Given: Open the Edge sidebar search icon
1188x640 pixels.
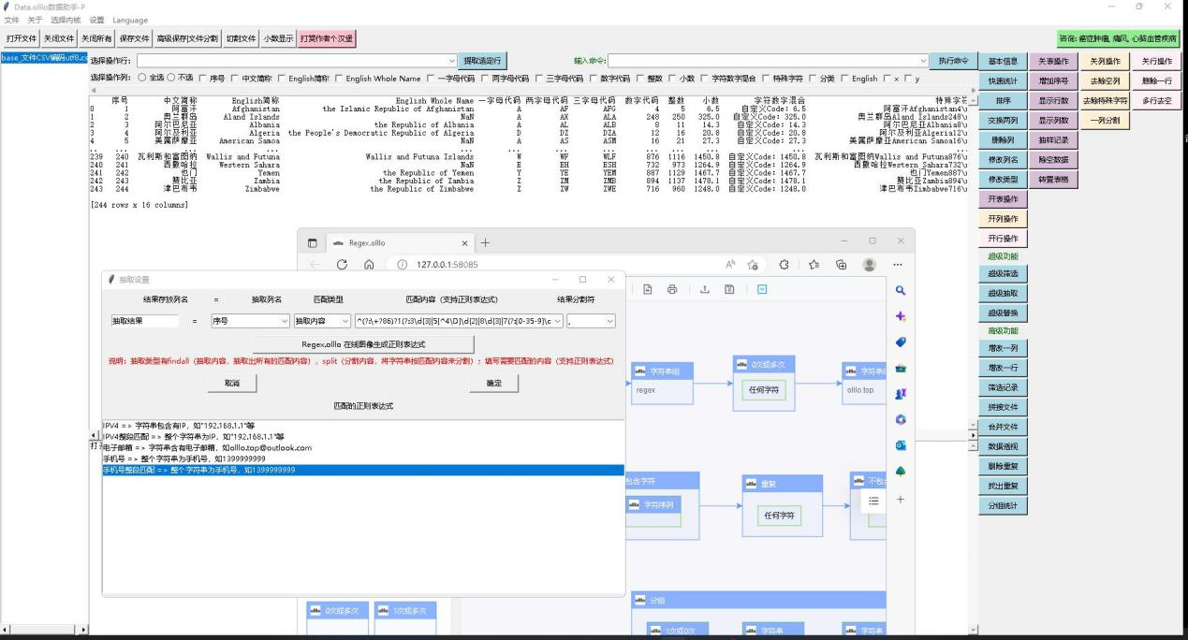Looking at the screenshot, I should click(x=901, y=291).
